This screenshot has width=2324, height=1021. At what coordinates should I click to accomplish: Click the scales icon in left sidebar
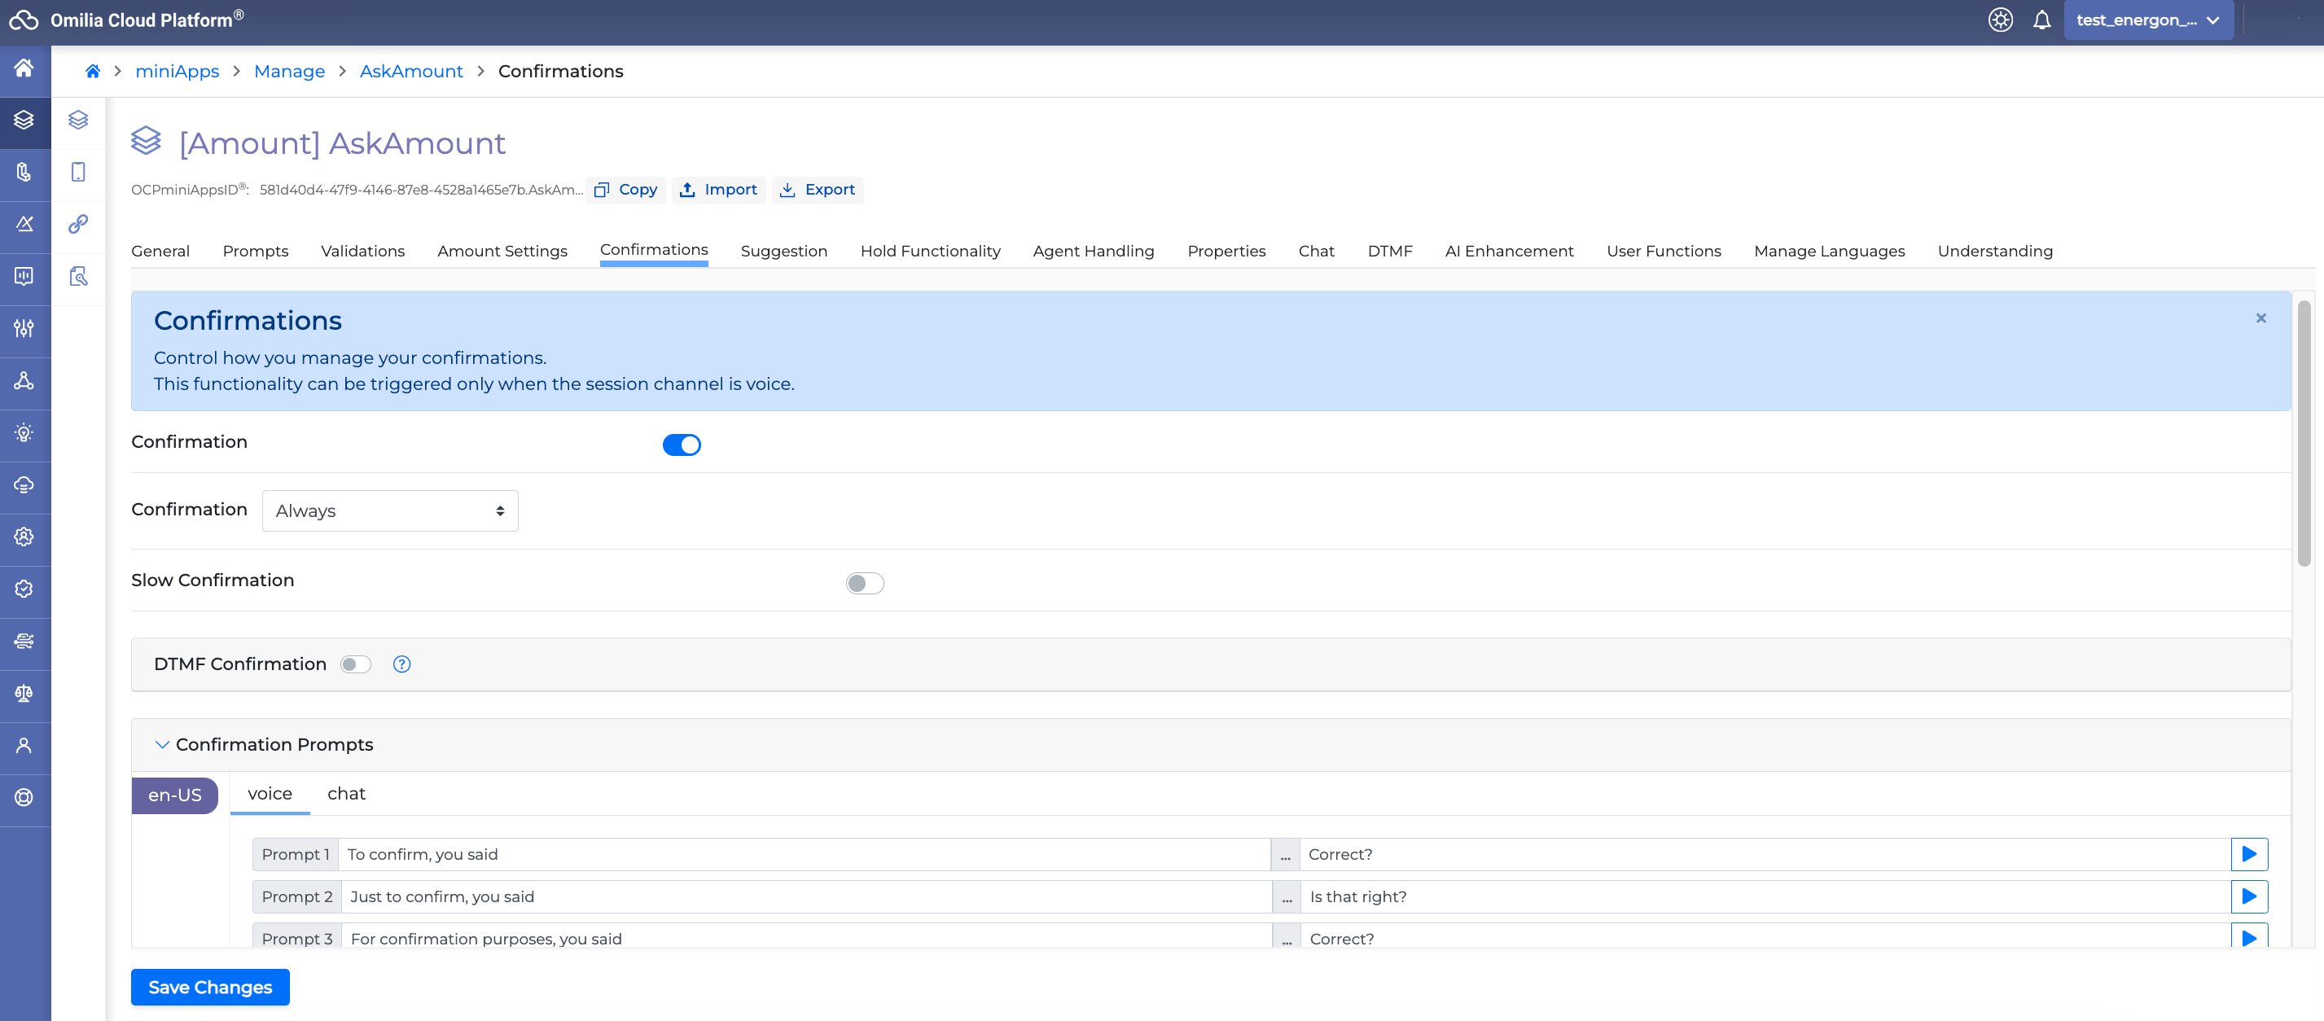coord(24,693)
